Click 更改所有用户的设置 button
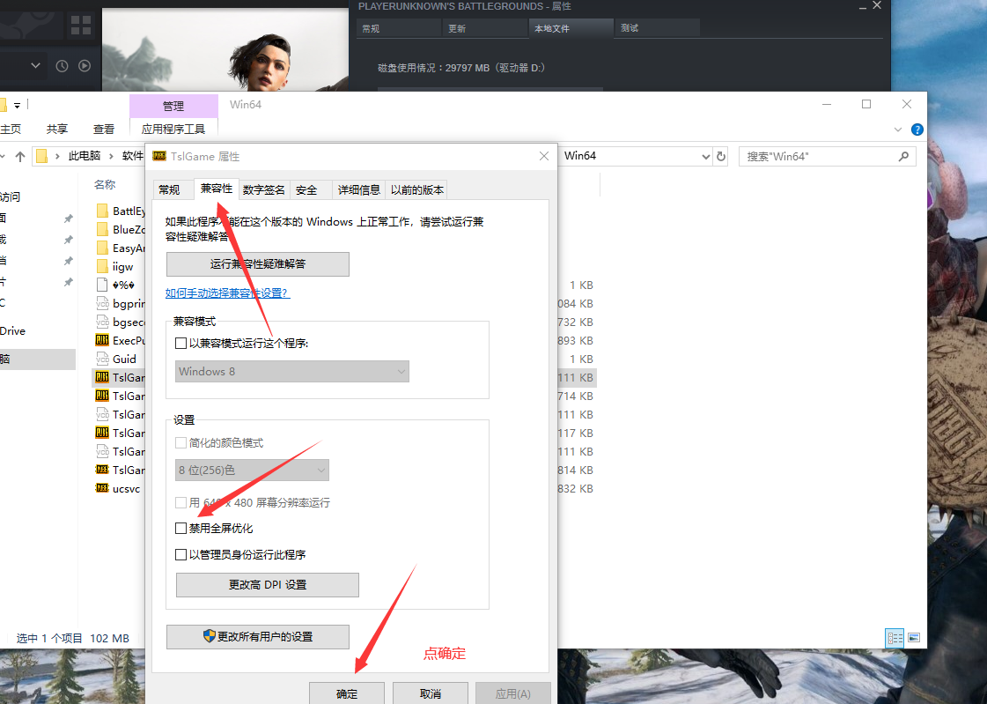987x704 pixels. pos(258,637)
